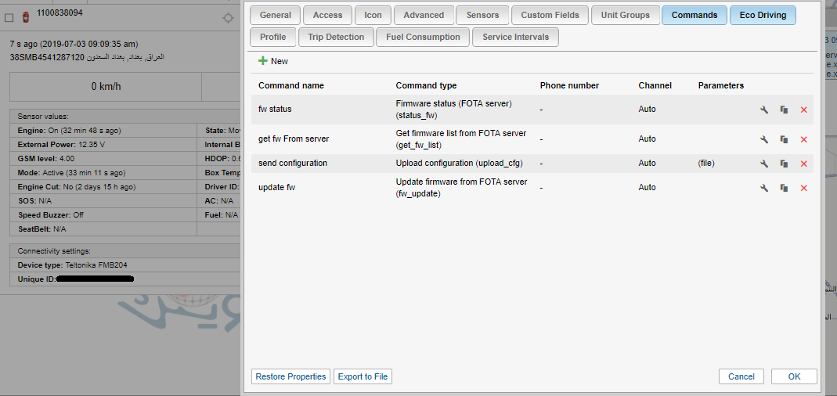
Task: Open properties of update fw command
Action: [x=764, y=188]
